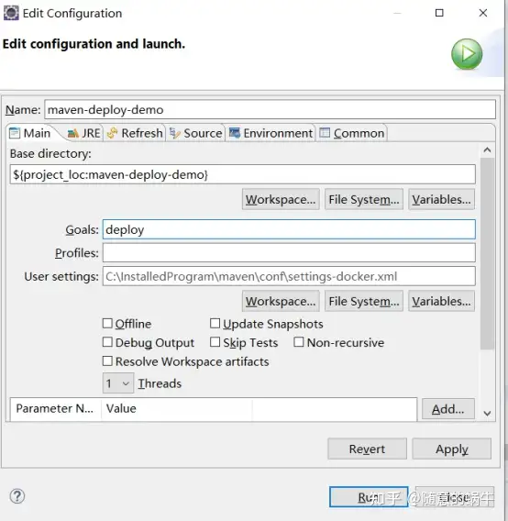Click Add parameter button

click(447, 409)
